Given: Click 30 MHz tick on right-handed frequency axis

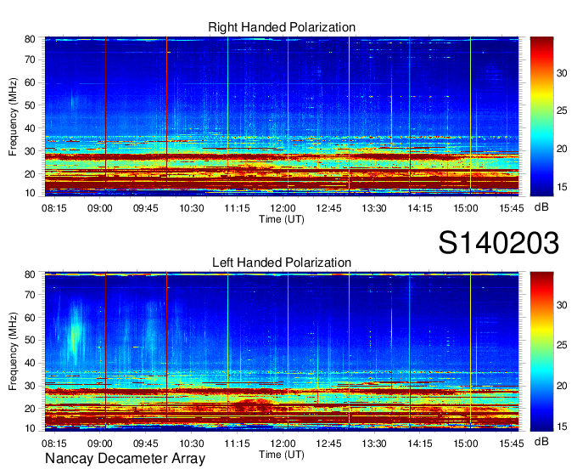Looking at the screenshot, I should click(x=30, y=151).
